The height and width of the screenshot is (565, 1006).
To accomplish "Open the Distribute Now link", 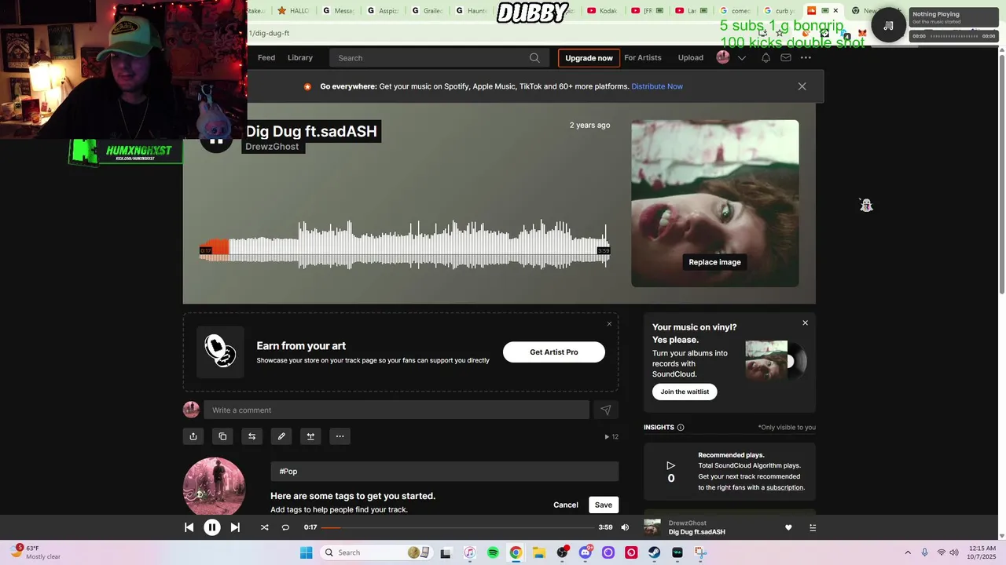I will pyautogui.click(x=657, y=86).
